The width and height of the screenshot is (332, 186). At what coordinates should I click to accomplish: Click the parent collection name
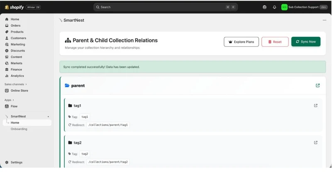pos(78,86)
